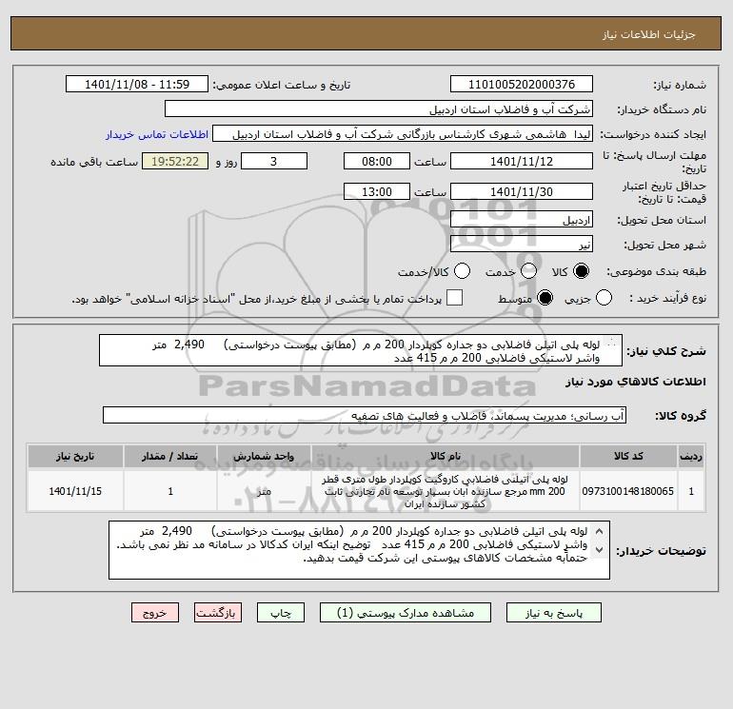733x709 pixels.
Task: Click the نام دستگاه خریدار field
Action: [379, 108]
